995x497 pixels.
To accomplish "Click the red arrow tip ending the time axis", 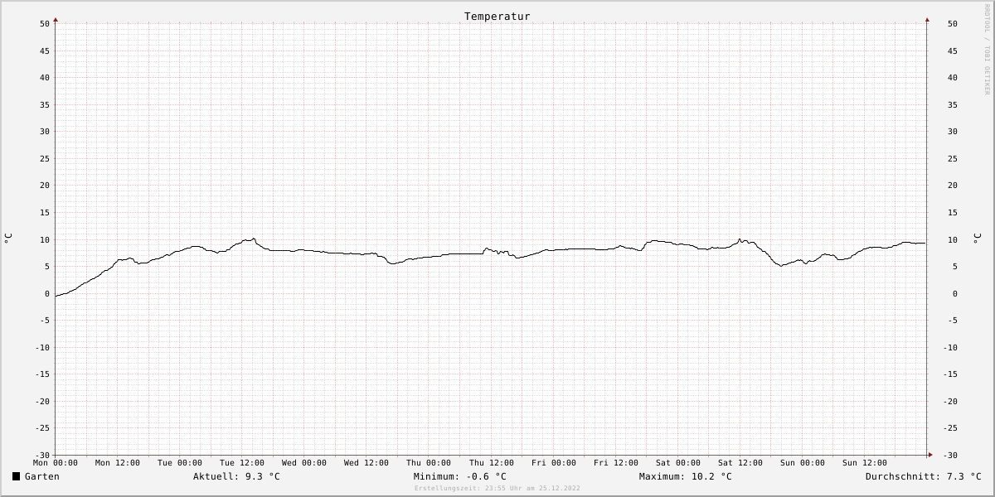I will point(930,455).
